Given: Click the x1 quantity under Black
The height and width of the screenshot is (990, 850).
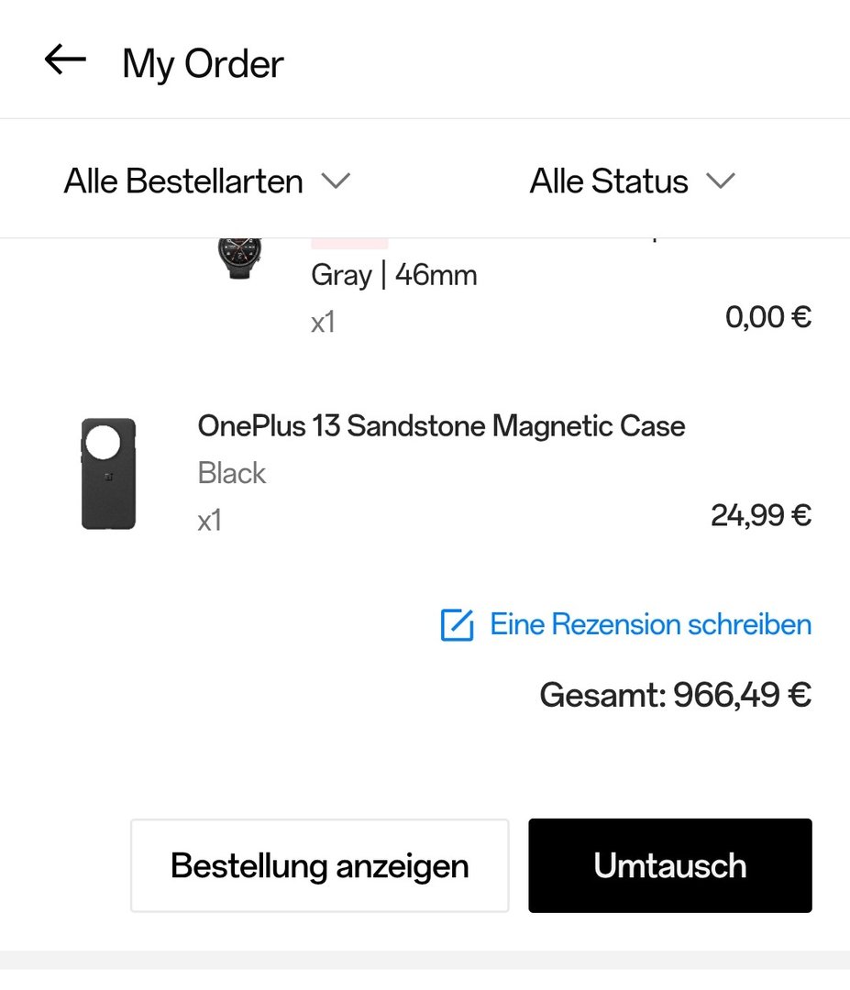Looking at the screenshot, I should tap(210, 521).
